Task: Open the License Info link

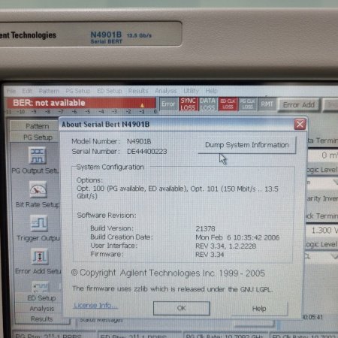Action: pos(95,305)
